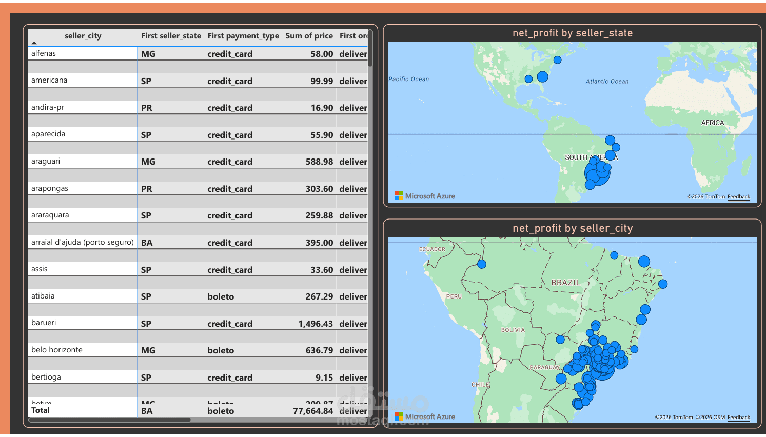The image size is (766, 437).
Task: Select the assis city cell
Action: 83,269
